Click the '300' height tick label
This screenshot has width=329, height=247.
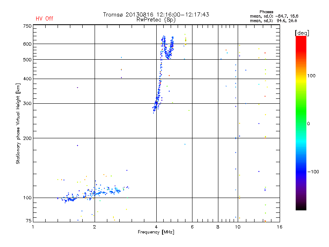27,104
